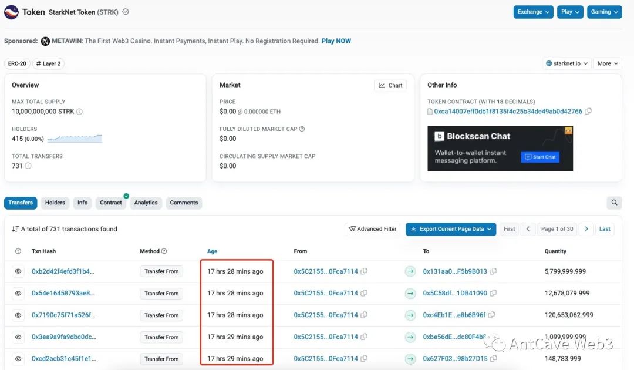Copy To address 0xc4Eb1E...e8b6B96f

pos(491,315)
